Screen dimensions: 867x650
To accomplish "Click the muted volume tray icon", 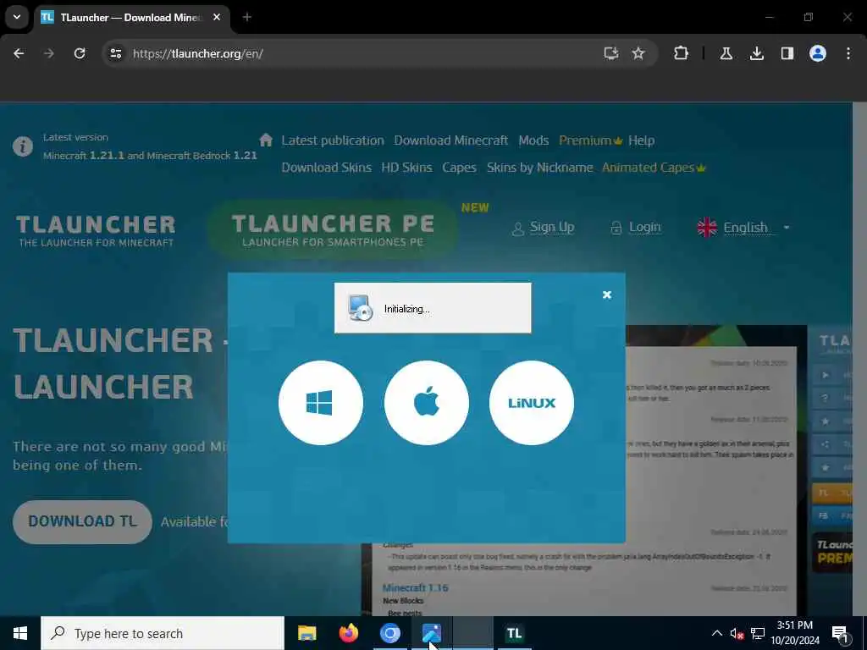I will click(737, 633).
